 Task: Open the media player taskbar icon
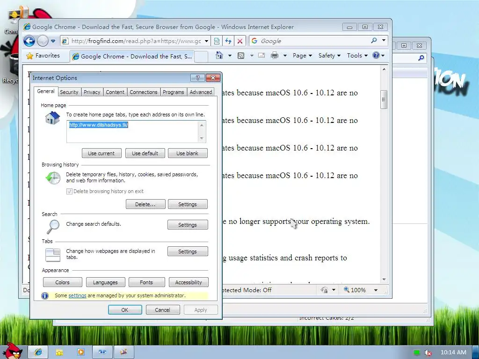click(x=81, y=352)
